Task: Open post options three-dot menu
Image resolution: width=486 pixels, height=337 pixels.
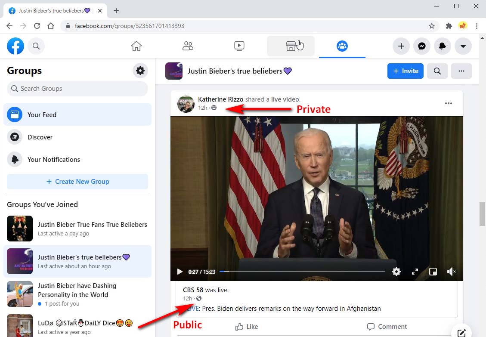Action: (x=449, y=103)
